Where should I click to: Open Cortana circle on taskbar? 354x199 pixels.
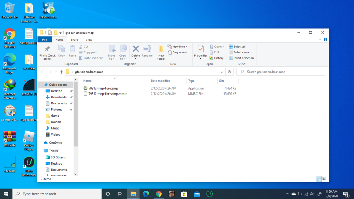[x=108, y=194]
